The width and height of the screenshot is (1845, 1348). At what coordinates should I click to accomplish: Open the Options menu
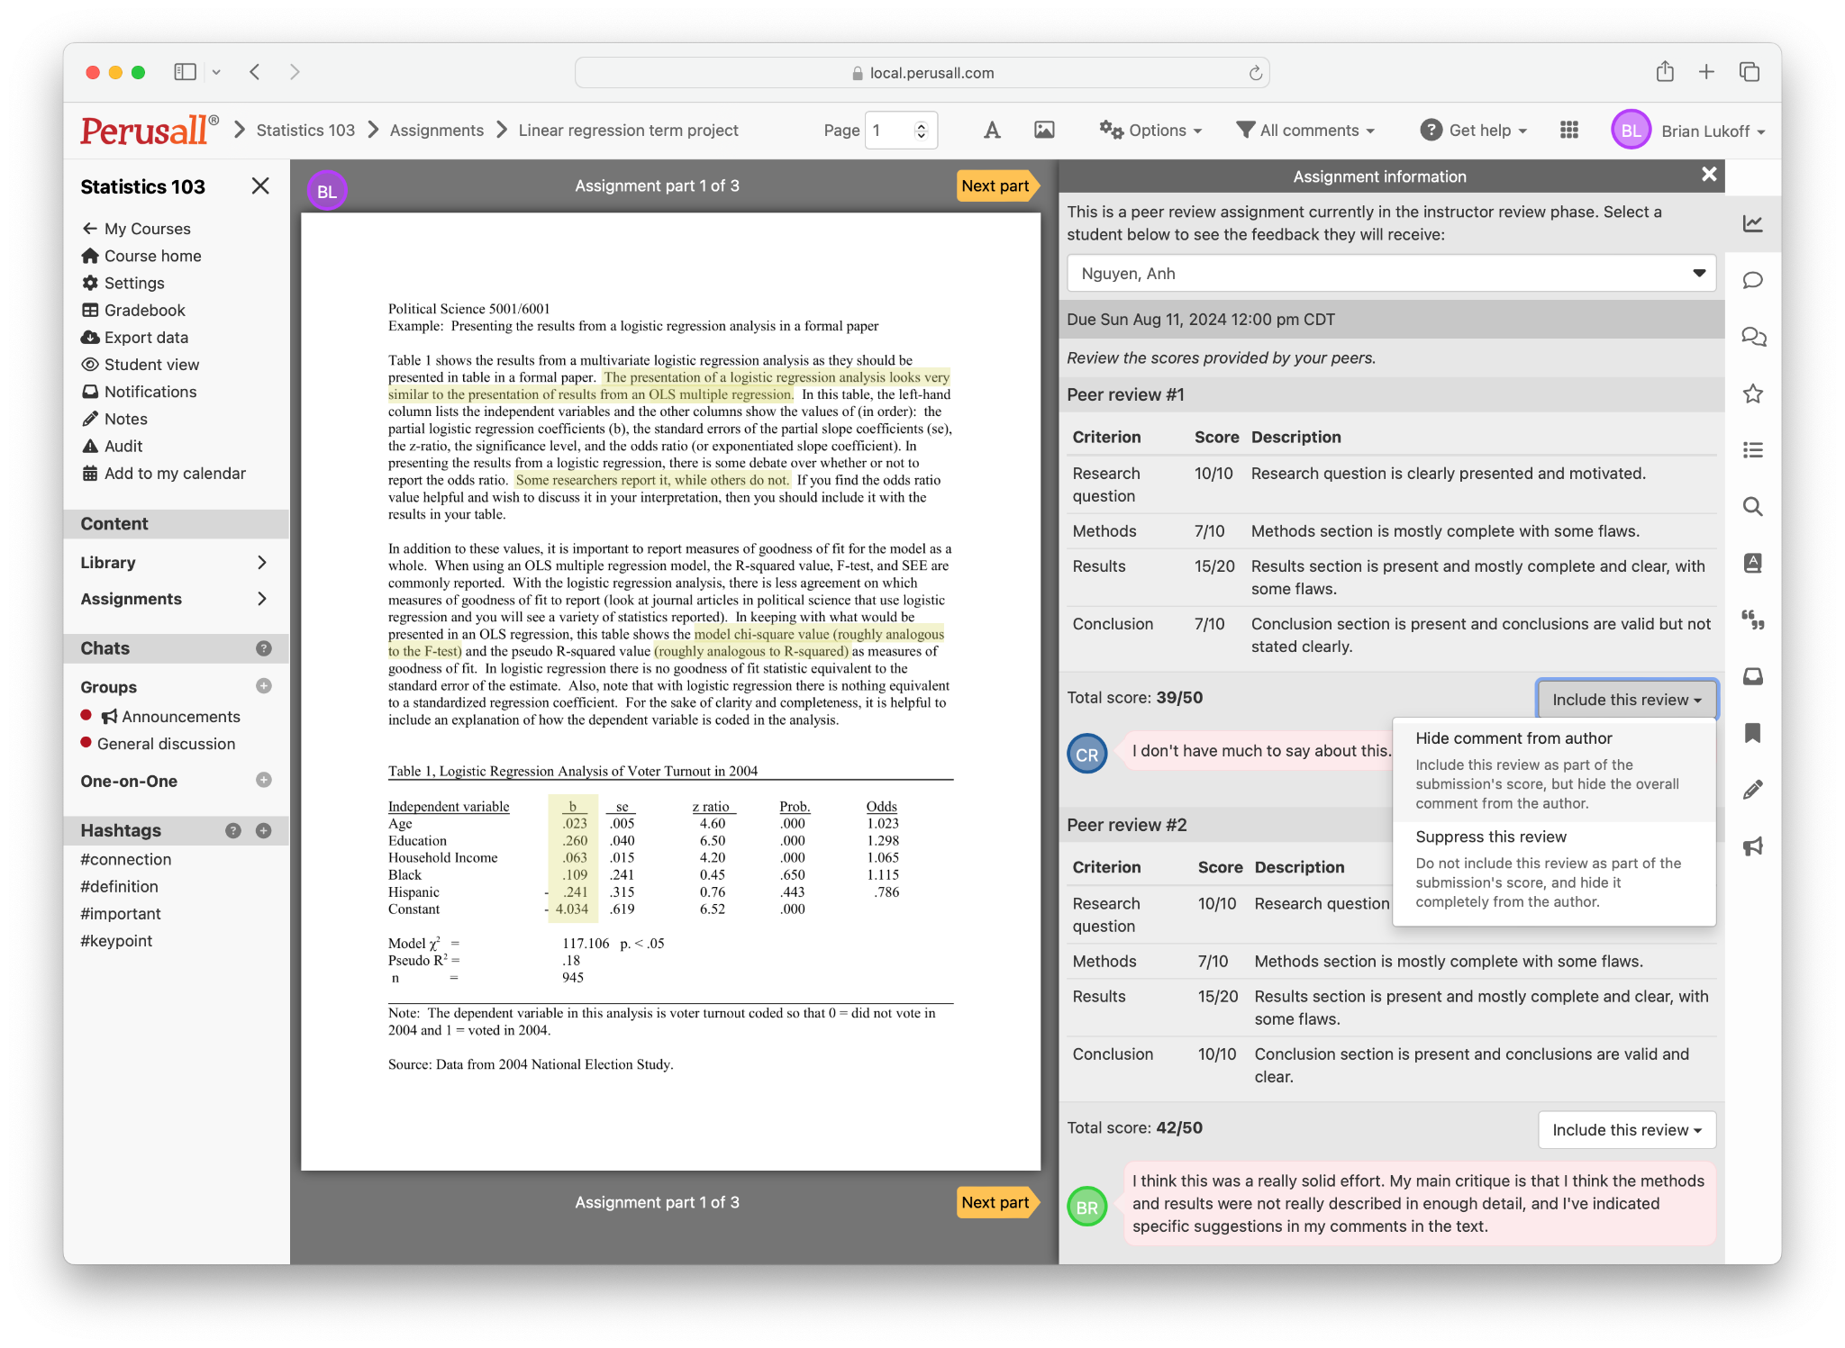click(1150, 130)
